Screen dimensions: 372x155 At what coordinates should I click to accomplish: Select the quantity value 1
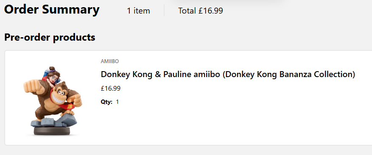(x=117, y=102)
